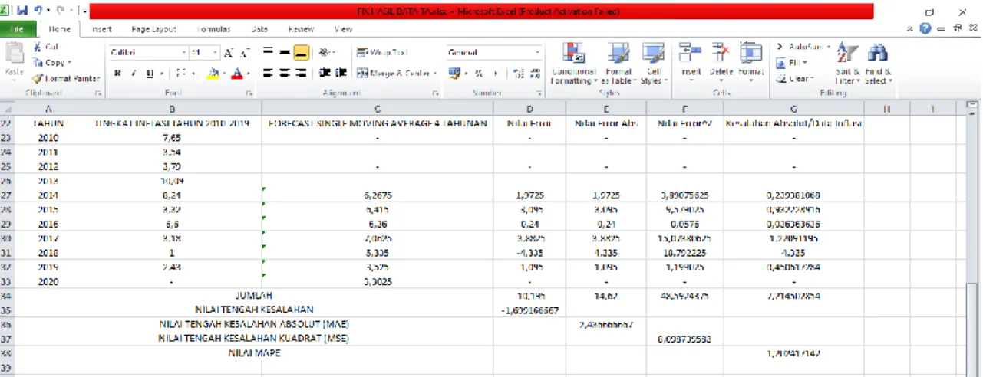Open Alignment dialog launcher
Viewport: 983px width, 377px height.
point(435,93)
